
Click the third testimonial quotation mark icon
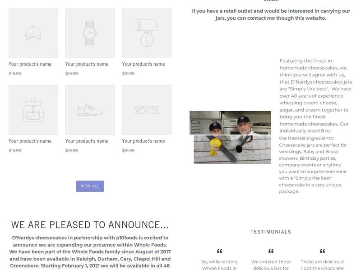(x=322, y=251)
